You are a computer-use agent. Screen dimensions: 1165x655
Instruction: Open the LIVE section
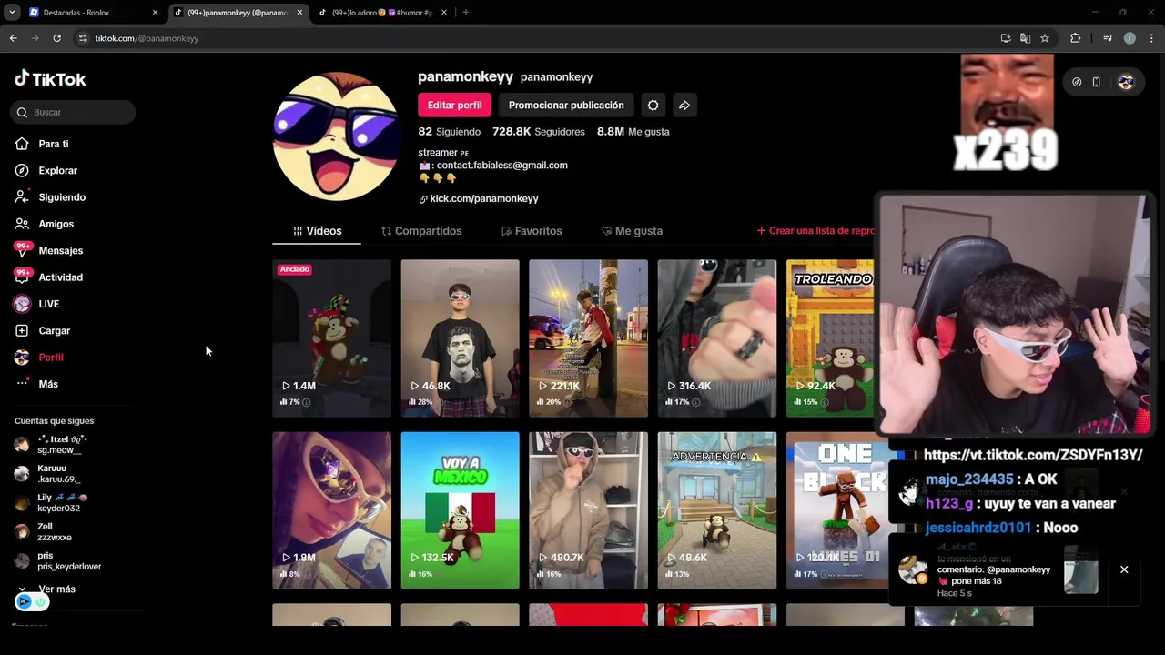coord(48,304)
